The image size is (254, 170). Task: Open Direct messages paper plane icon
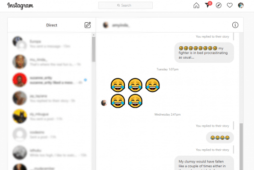[208, 5]
